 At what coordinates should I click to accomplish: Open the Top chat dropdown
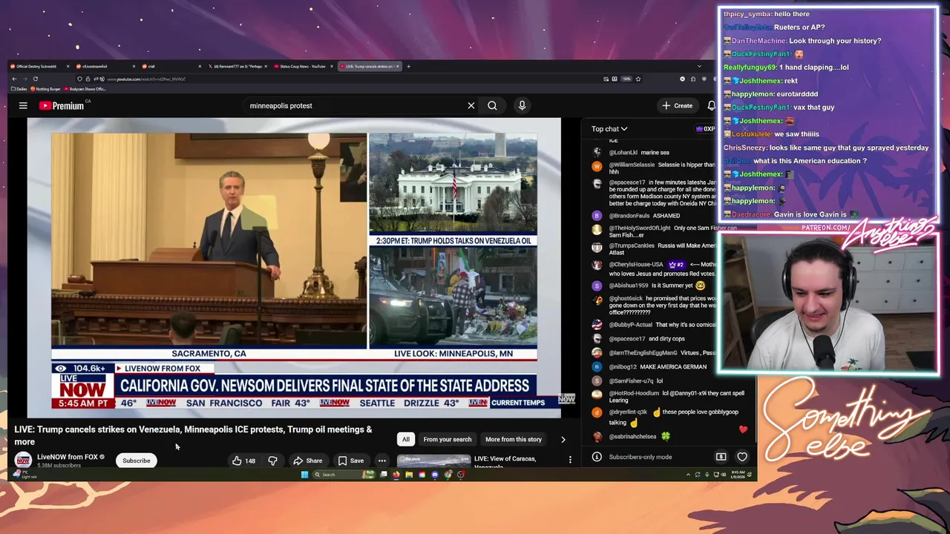609,129
